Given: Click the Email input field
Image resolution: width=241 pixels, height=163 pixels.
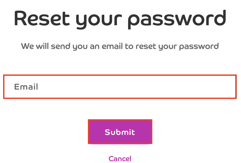Looking at the screenshot, I should [x=120, y=87].
